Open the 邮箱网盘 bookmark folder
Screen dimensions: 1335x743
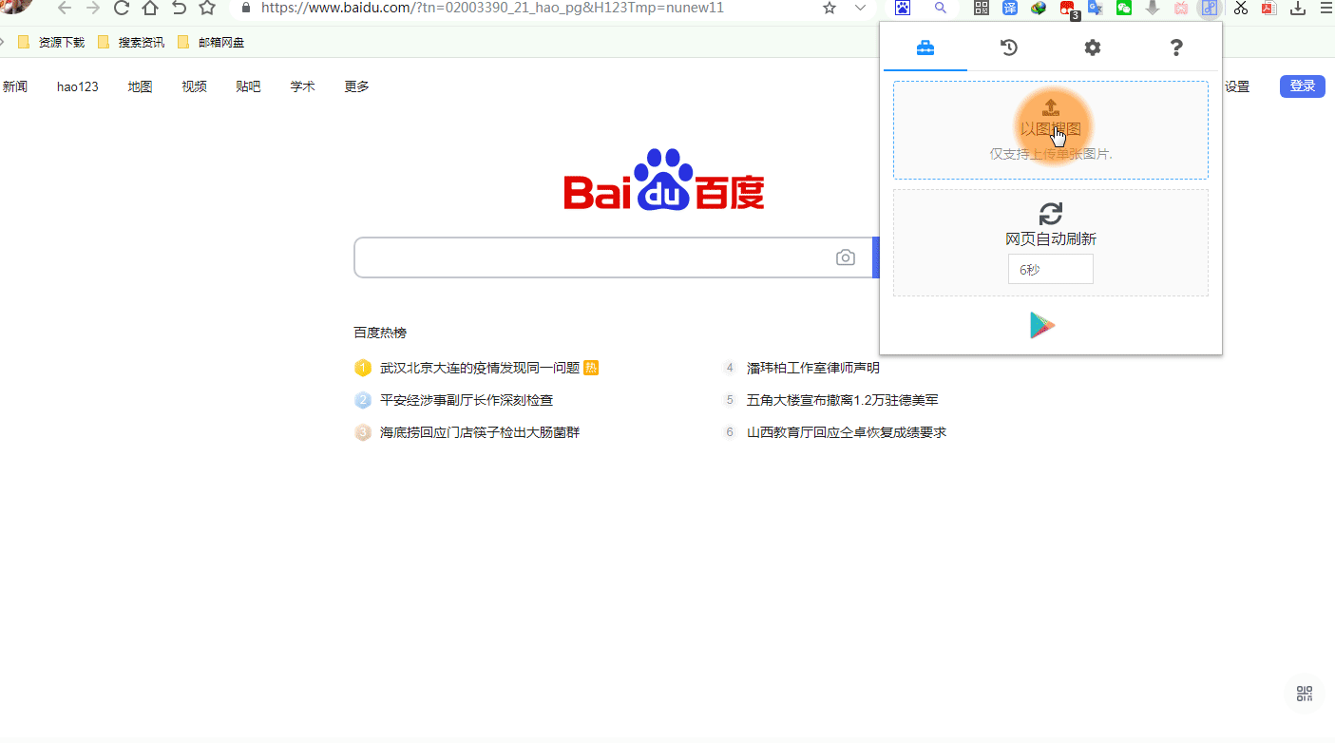pos(211,43)
